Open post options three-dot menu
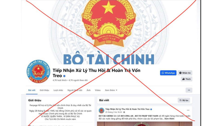This screenshot has height=126, width=222. point(188,110)
